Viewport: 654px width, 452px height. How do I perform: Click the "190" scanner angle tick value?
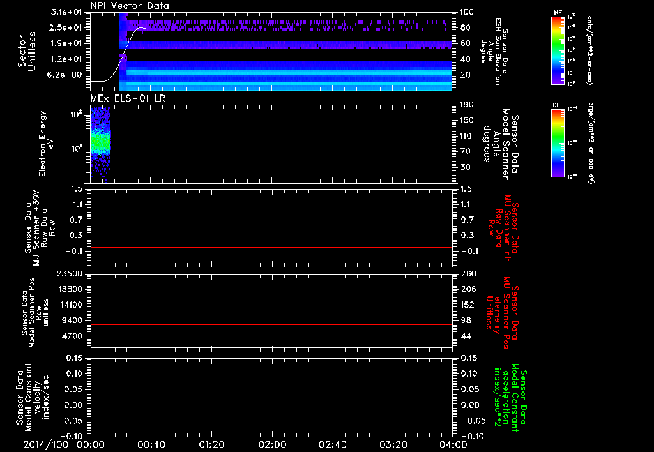[467, 104]
